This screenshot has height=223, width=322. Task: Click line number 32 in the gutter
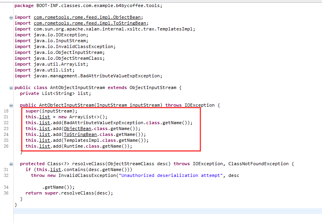[6, 175]
